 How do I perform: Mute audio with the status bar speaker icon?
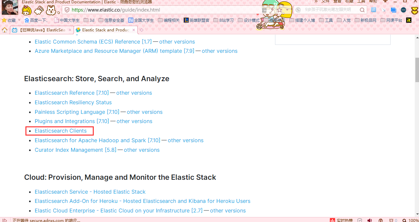369,220
